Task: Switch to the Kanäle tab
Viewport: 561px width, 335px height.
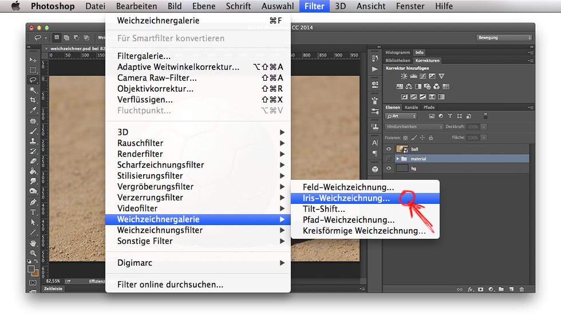Action: (x=412, y=108)
